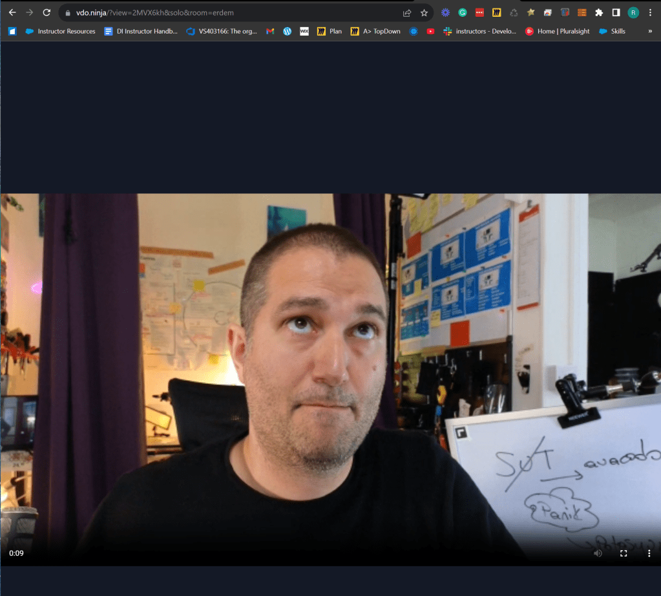View site information via the lock icon
This screenshot has width=661, height=596.
(x=67, y=13)
